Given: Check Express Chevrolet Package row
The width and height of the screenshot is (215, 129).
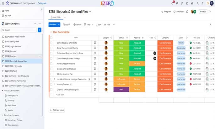Looking at the screenshot, I should 51,69.
